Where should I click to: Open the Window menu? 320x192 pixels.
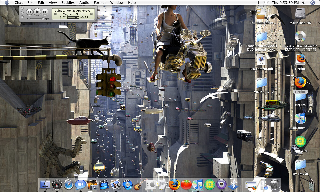pos(117,3)
